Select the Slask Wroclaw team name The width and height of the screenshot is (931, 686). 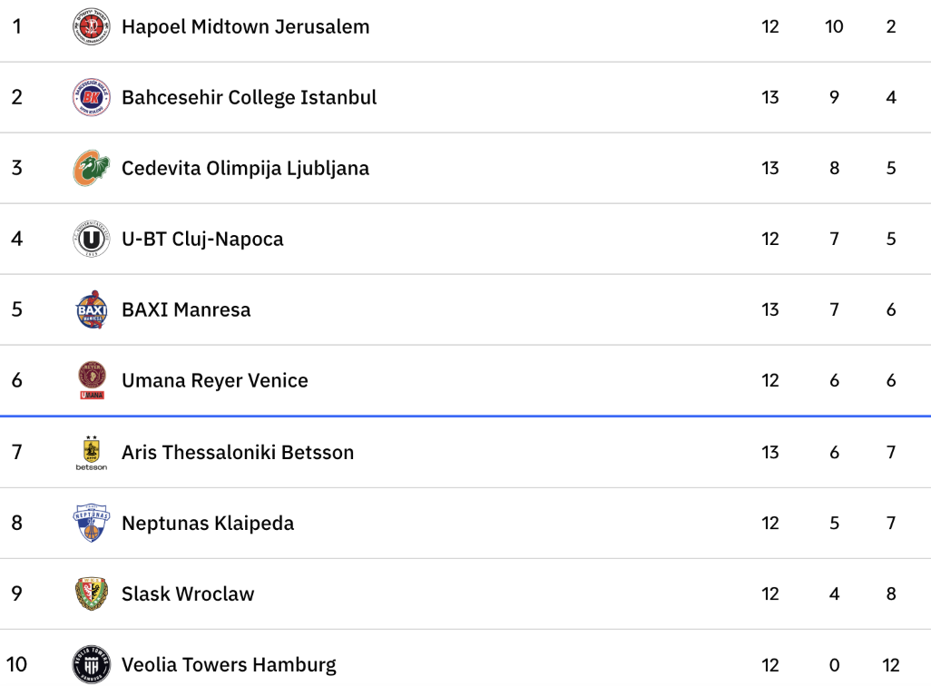pyautogui.click(x=188, y=593)
